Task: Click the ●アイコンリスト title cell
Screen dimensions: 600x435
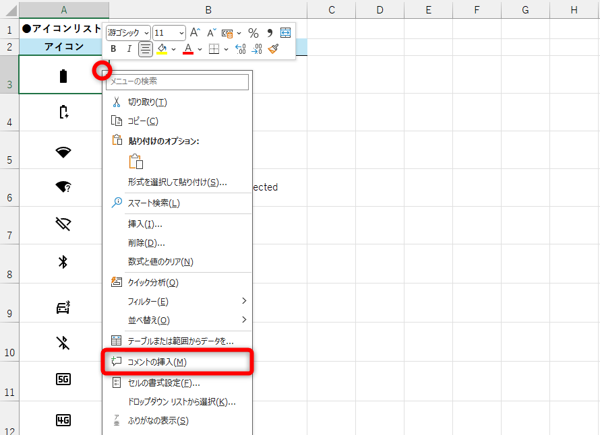Action: [62, 29]
